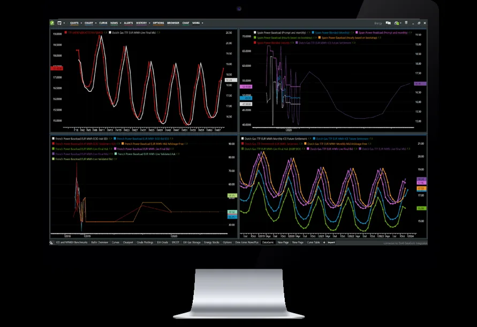The width and height of the screenshot is (477, 327).
Task: Click the lock workspace icon
Action: pyautogui.click(x=396, y=23)
